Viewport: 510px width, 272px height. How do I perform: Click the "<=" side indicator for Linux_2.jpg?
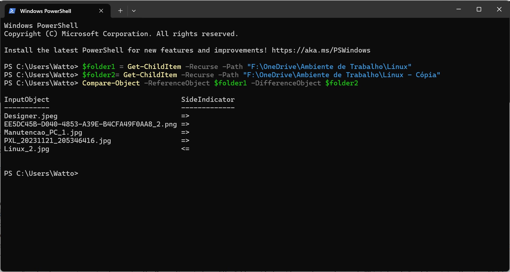pyautogui.click(x=185, y=149)
